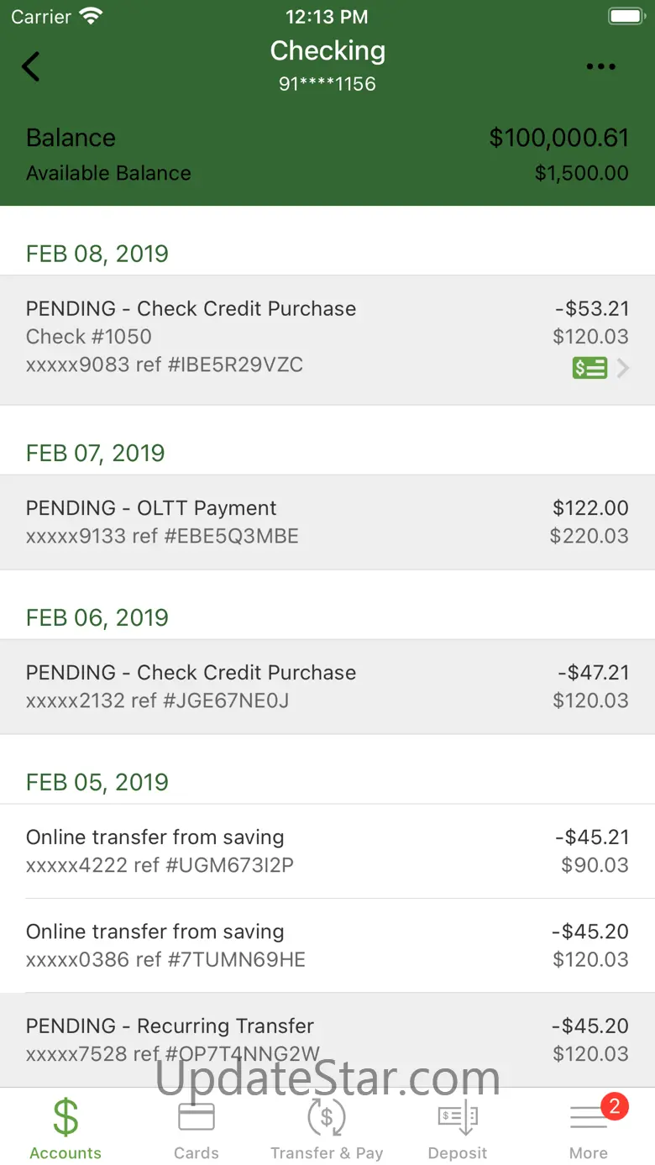The height and width of the screenshot is (1165, 655).
Task: Select Online transfer ref #7TUMN69HE
Action: (x=327, y=945)
